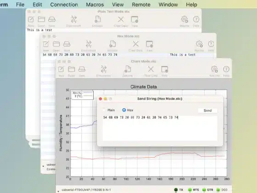
Task: Select Plain radio button in Send String
Action: [x=104, y=110]
